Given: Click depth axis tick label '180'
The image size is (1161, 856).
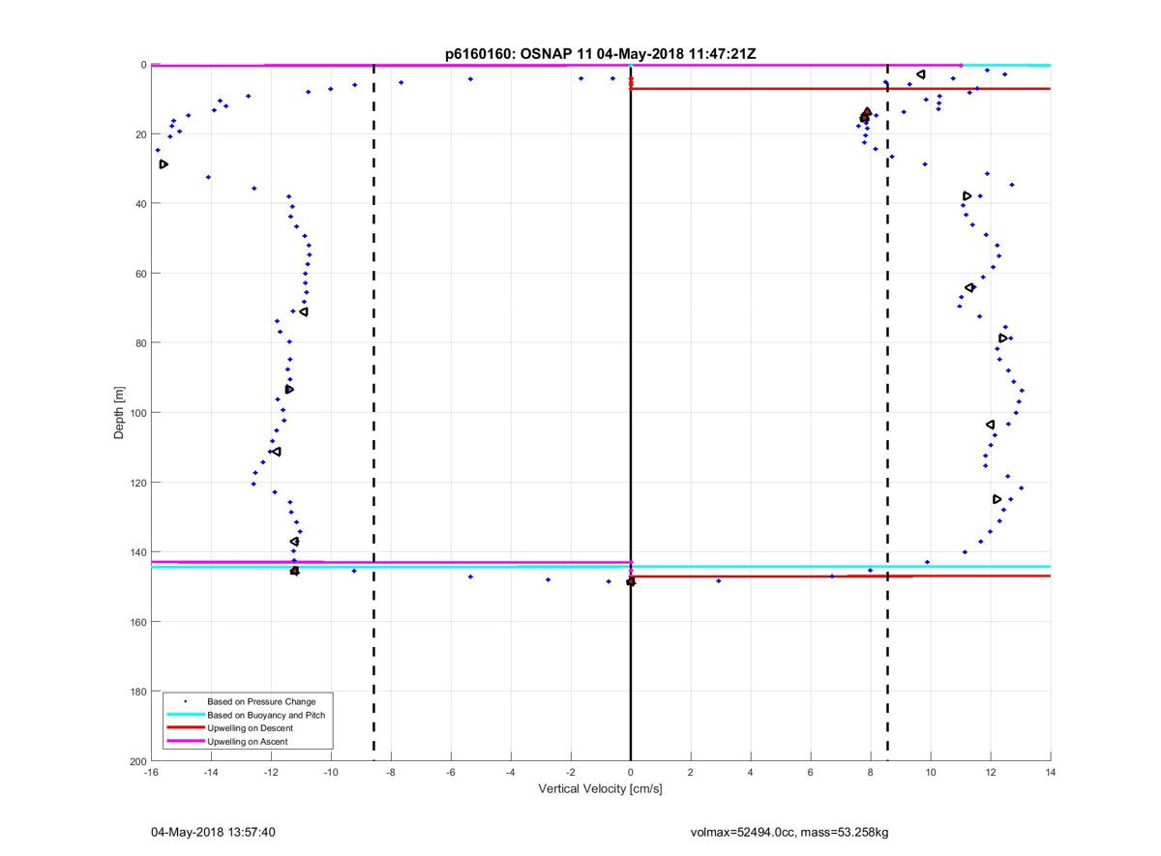Looking at the screenshot, I should 137,692.
